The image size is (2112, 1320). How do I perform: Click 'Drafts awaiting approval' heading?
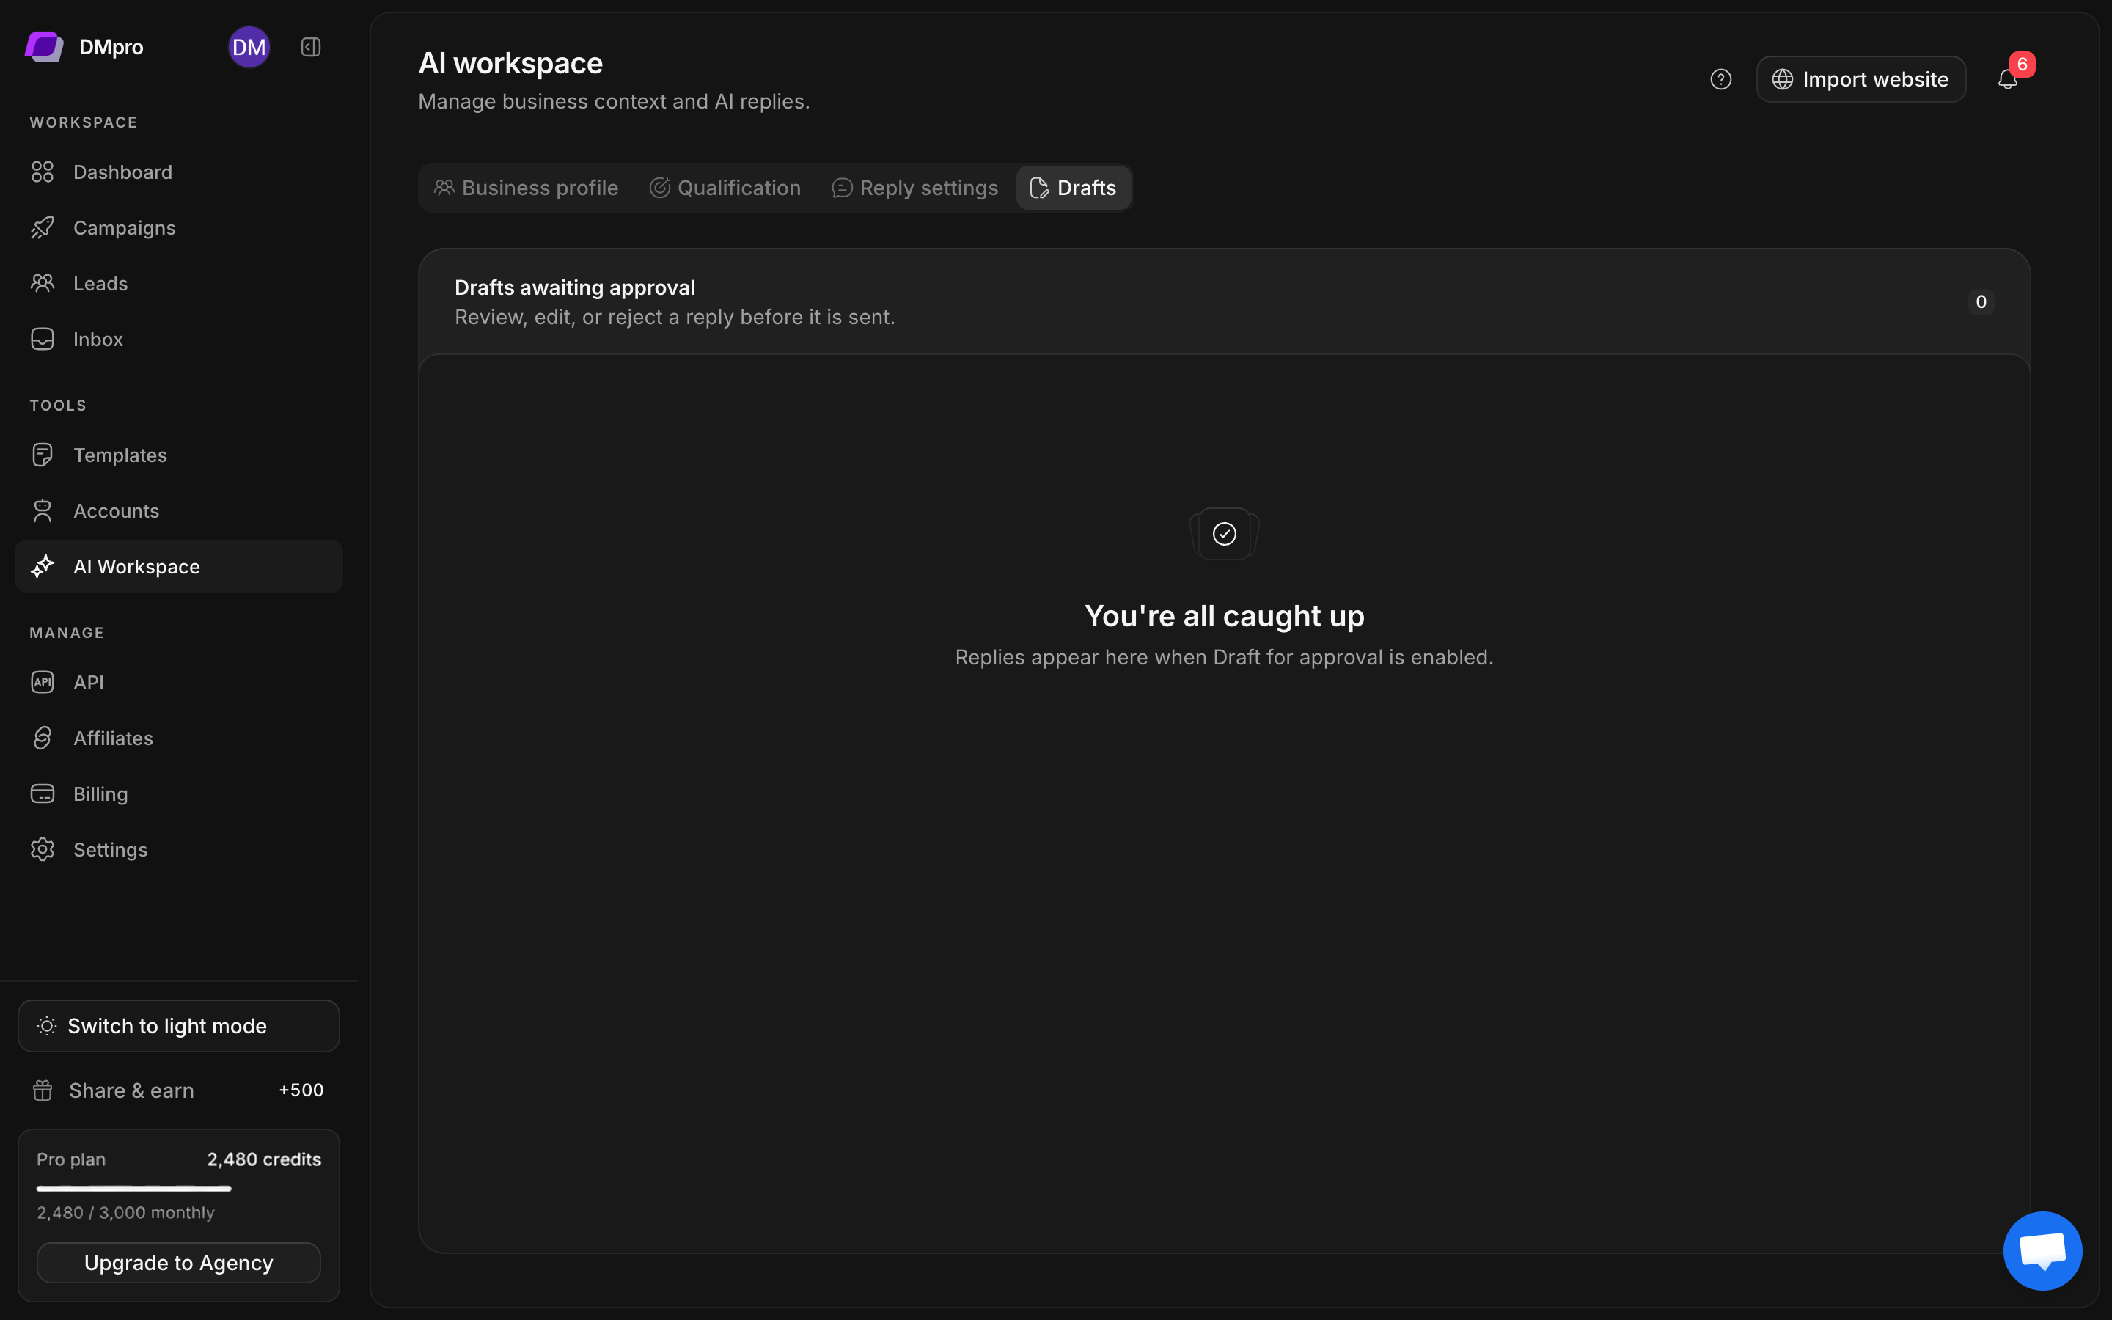tap(574, 287)
